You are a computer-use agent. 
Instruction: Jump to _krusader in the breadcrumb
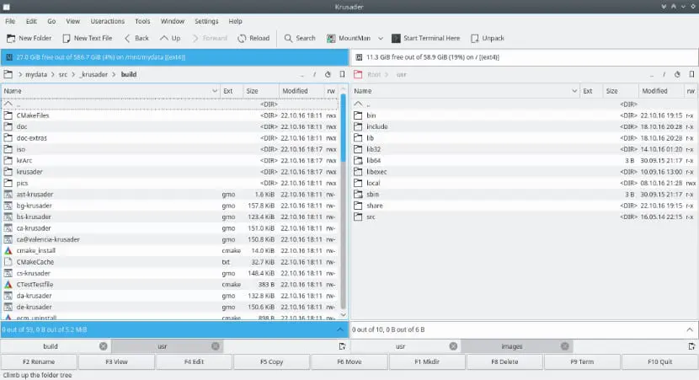(93, 74)
